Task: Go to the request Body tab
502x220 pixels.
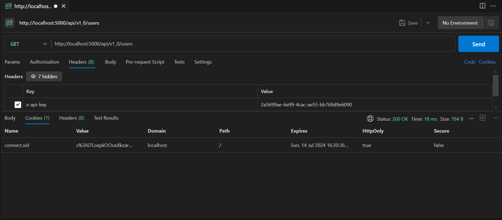Action: 111,62
